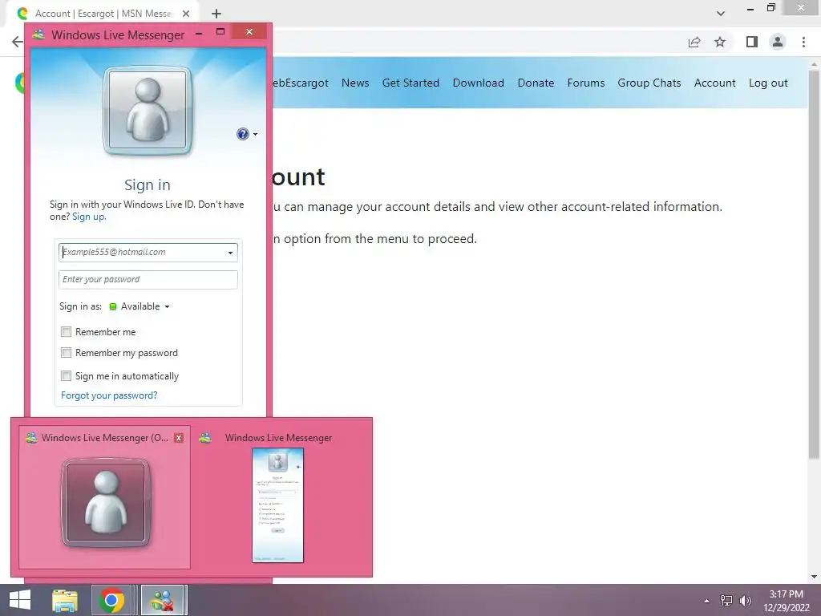Click the Windows Live Messenger title bar icon
Image resolution: width=821 pixels, height=616 pixels.
pos(38,35)
